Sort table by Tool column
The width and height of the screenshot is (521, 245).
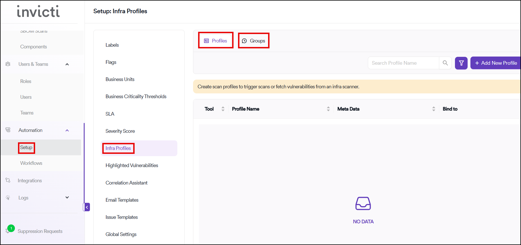tap(223, 109)
